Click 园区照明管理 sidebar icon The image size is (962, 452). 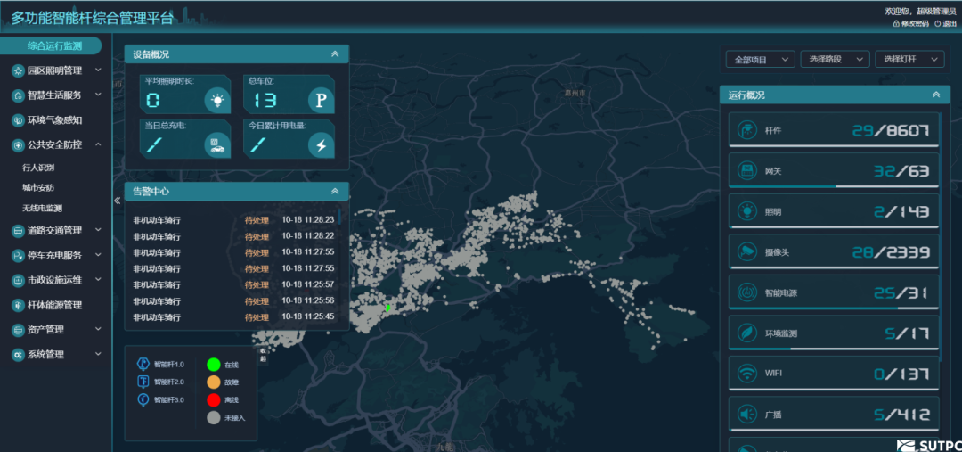19,70
